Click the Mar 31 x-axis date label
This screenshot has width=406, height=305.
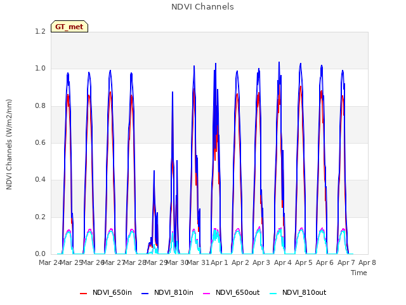pyautogui.click(x=198, y=262)
